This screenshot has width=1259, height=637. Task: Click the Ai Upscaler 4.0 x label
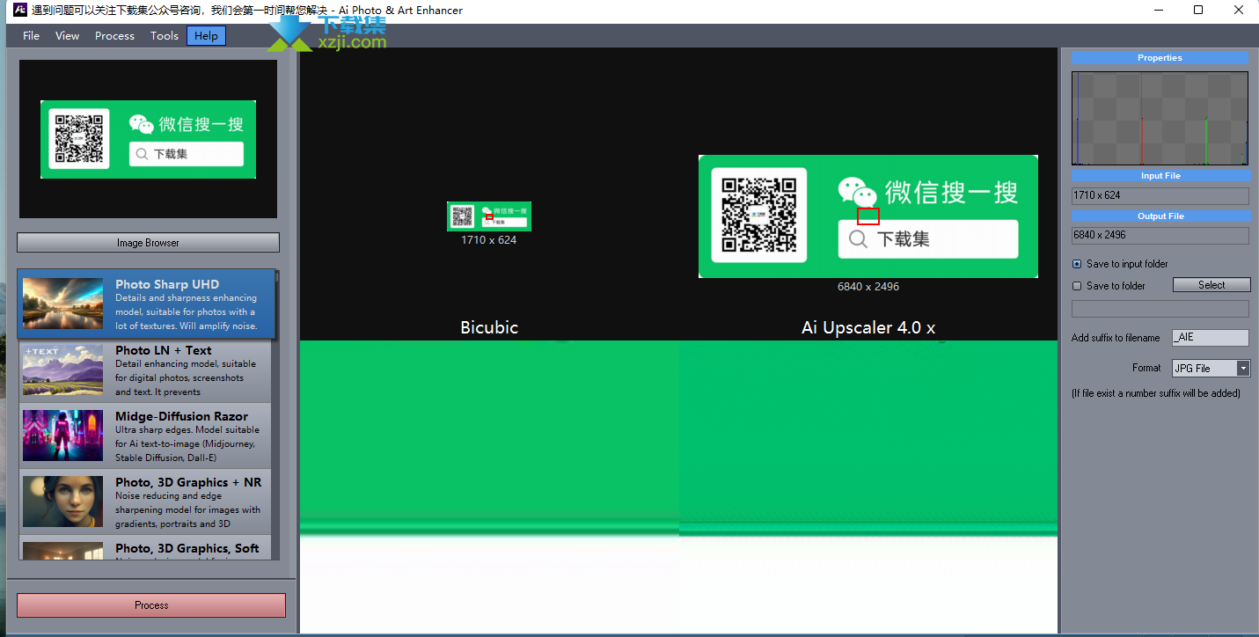click(x=868, y=327)
